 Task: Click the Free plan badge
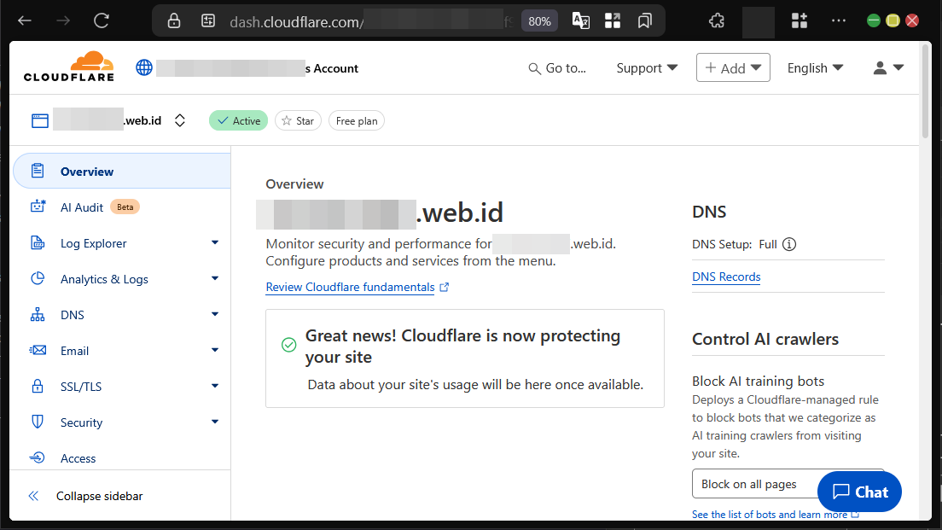point(357,121)
